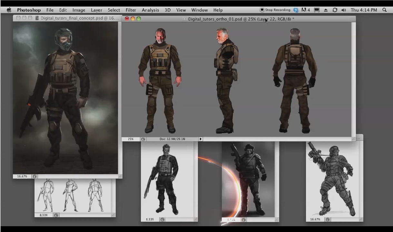Click the Dropbox icon in menu bar

(x=296, y=10)
